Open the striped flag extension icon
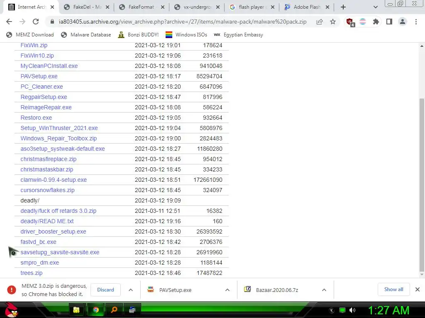425x318 pixels. [363, 22]
